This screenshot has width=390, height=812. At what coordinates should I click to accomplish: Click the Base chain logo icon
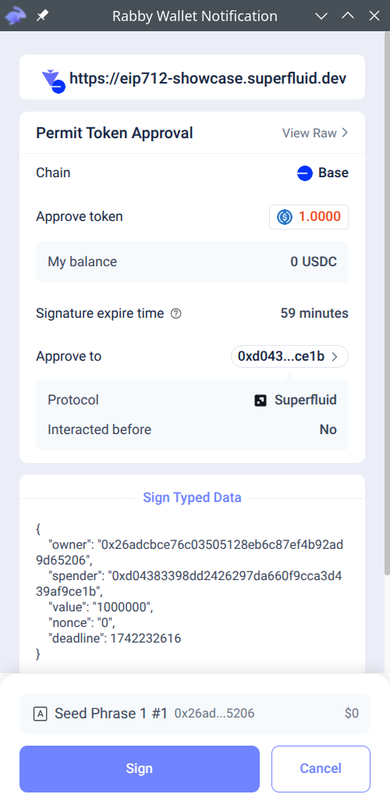coord(305,173)
